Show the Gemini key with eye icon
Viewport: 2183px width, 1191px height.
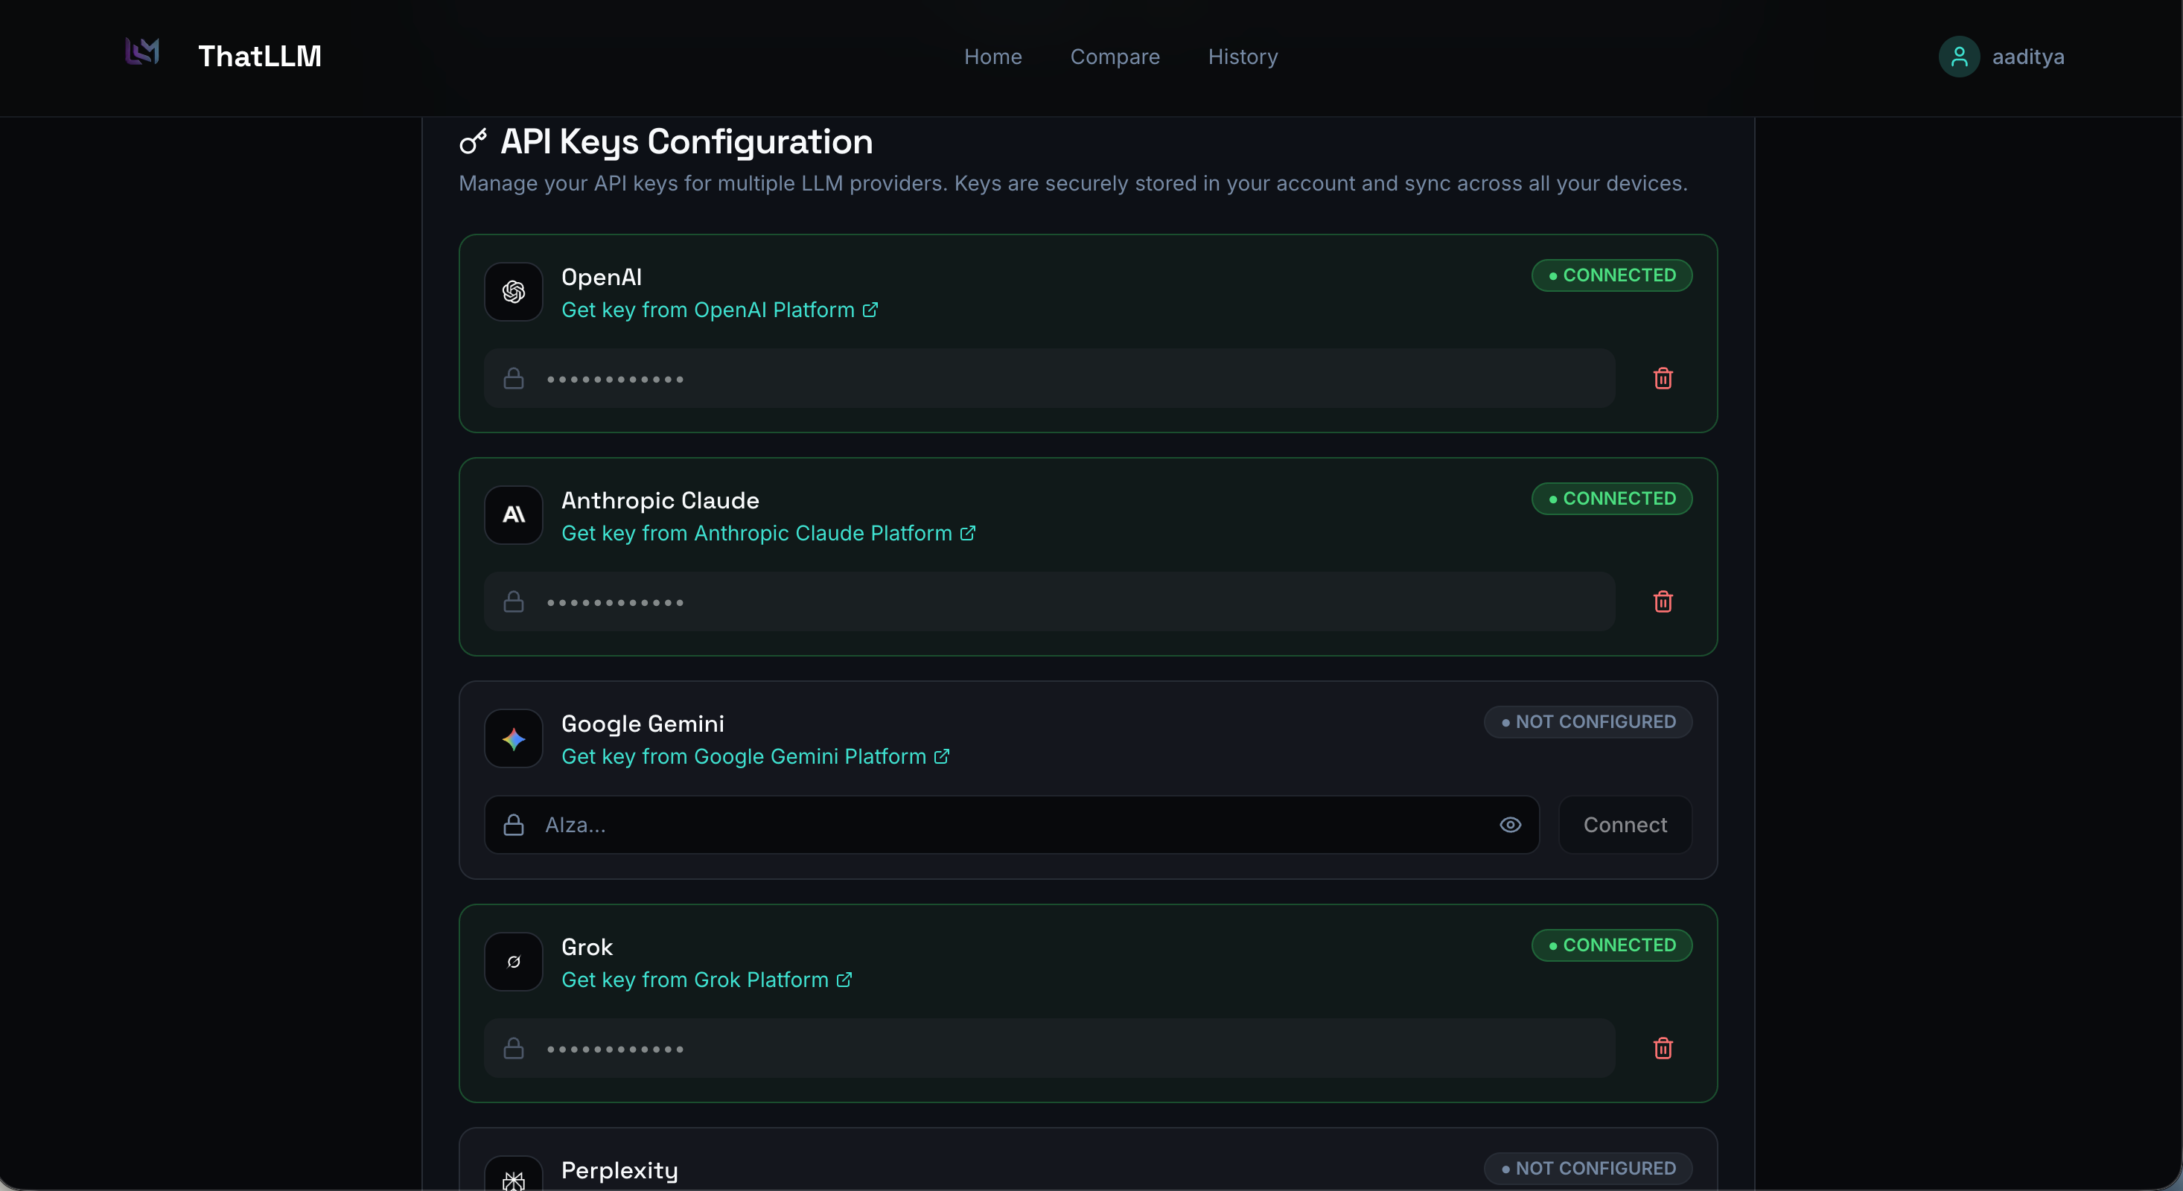1510,825
